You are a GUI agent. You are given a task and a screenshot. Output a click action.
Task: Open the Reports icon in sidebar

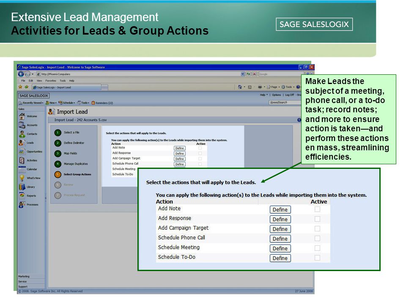tap(22, 195)
